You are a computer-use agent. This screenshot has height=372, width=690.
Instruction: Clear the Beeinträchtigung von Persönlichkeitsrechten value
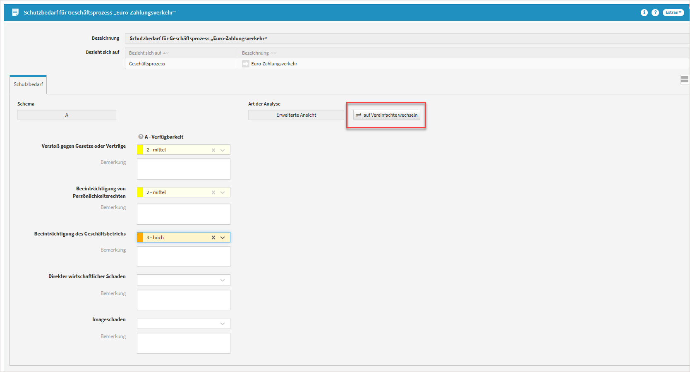[x=213, y=192]
